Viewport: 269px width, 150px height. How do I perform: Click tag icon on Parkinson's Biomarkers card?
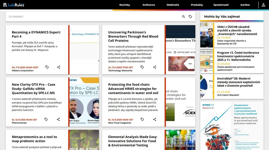click(142, 67)
